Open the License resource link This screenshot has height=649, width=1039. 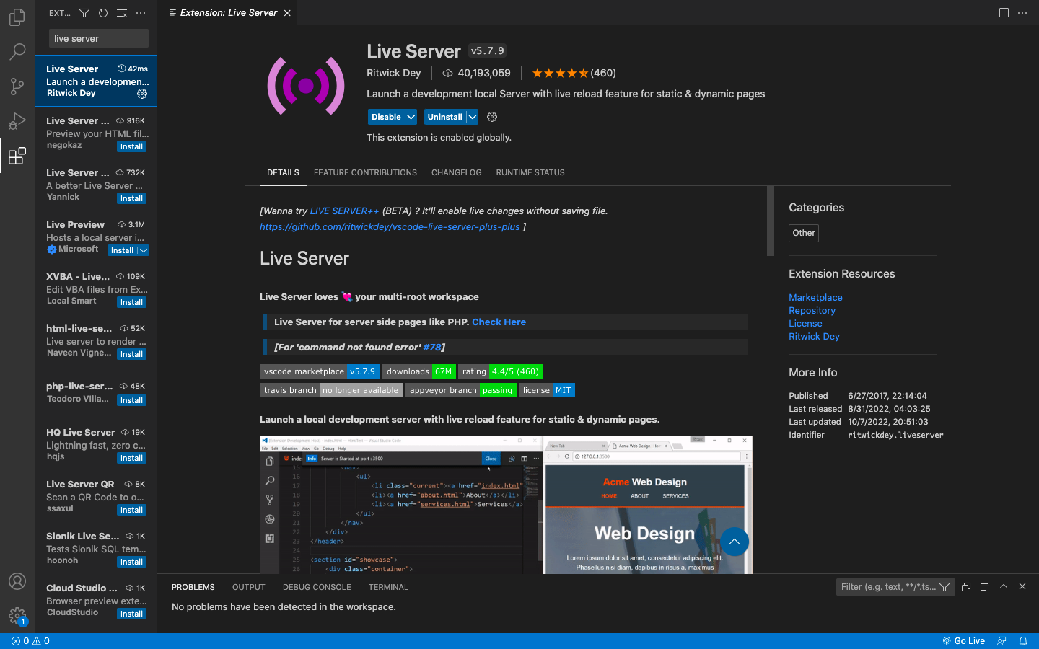tap(805, 323)
